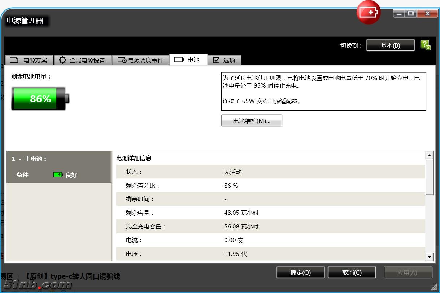
Task: Open the green help question mark icon
Action: [x=425, y=45]
